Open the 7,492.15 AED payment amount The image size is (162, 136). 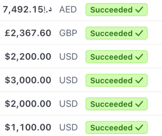tap(27, 10)
